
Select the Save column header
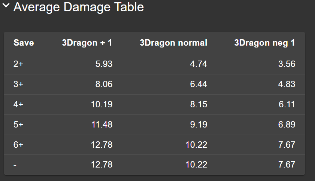(24, 43)
